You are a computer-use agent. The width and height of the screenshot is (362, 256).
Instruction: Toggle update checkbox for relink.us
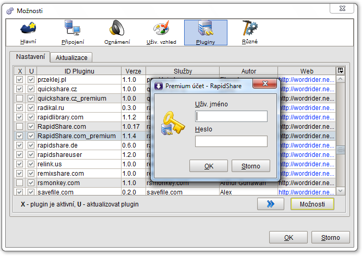coord(31,164)
